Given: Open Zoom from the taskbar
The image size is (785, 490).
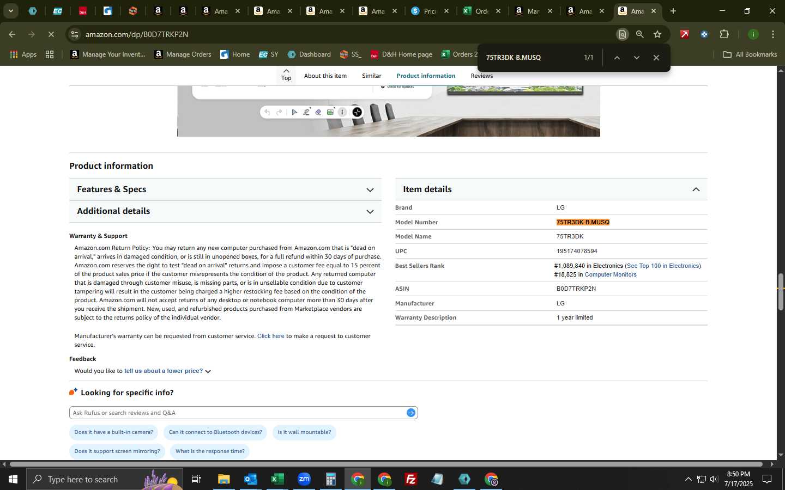Looking at the screenshot, I should point(304,479).
